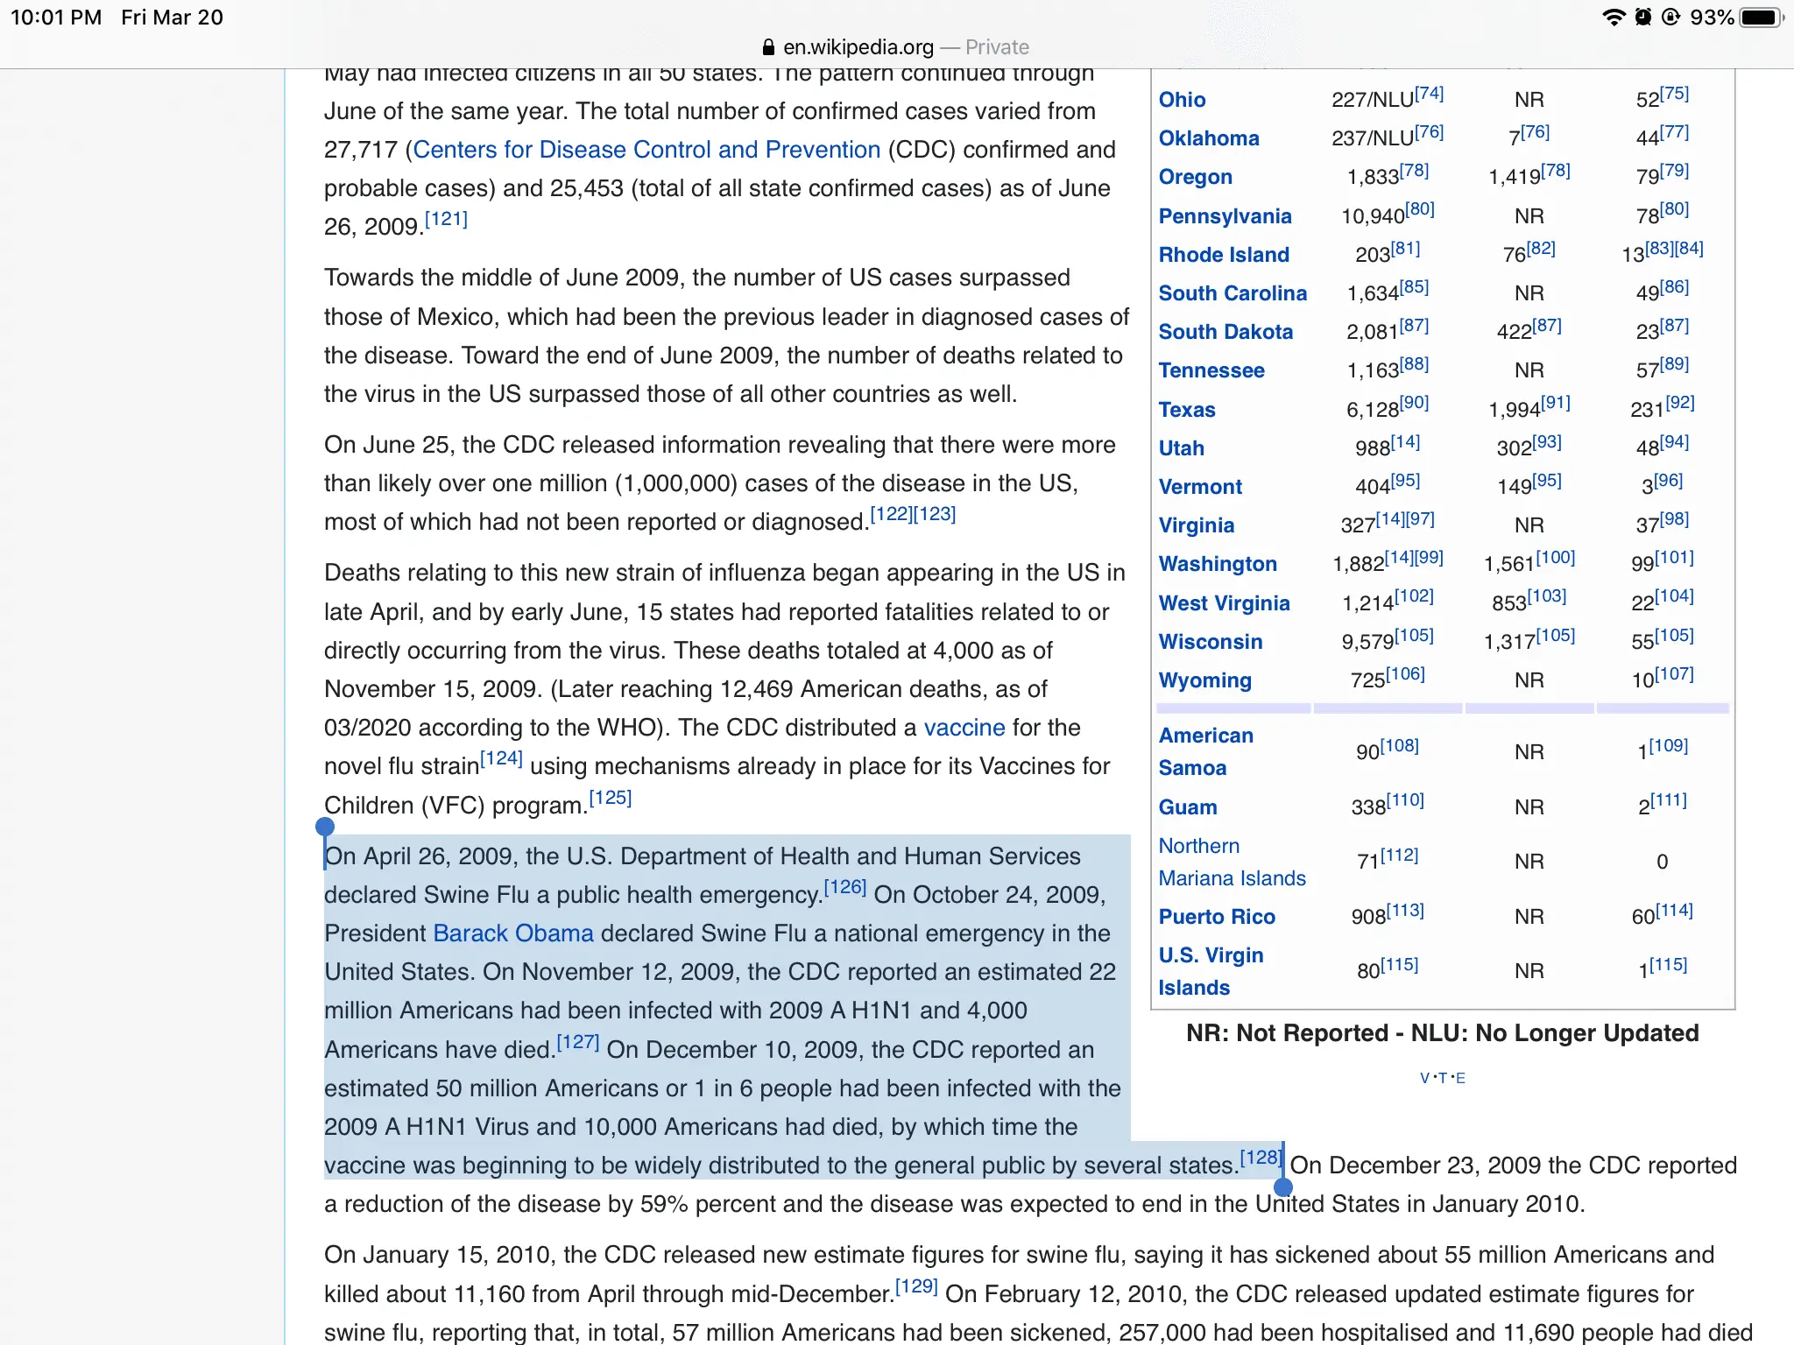Tap the en.wikipedia.org address field
The height and width of the screenshot is (1345, 1794).
[x=858, y=47]
